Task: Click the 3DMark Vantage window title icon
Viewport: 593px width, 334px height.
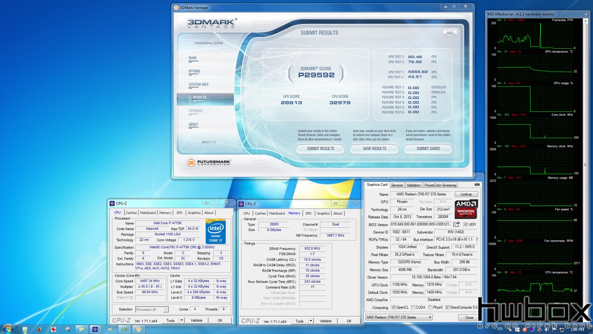Action: point(176,7)
